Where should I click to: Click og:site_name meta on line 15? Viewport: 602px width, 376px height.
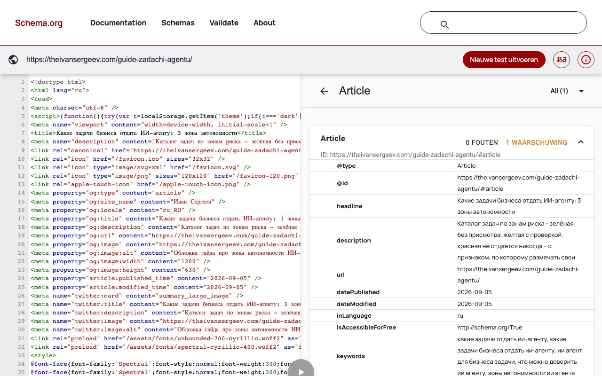click(x=128, y=202)
